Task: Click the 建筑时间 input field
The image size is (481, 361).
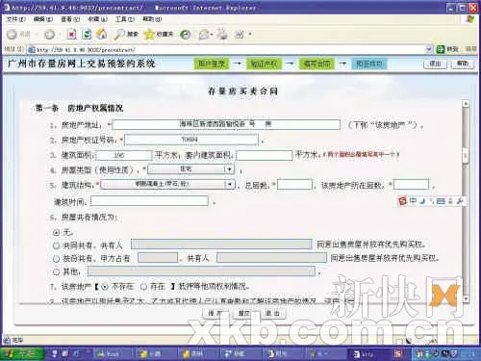Action: 150,201
